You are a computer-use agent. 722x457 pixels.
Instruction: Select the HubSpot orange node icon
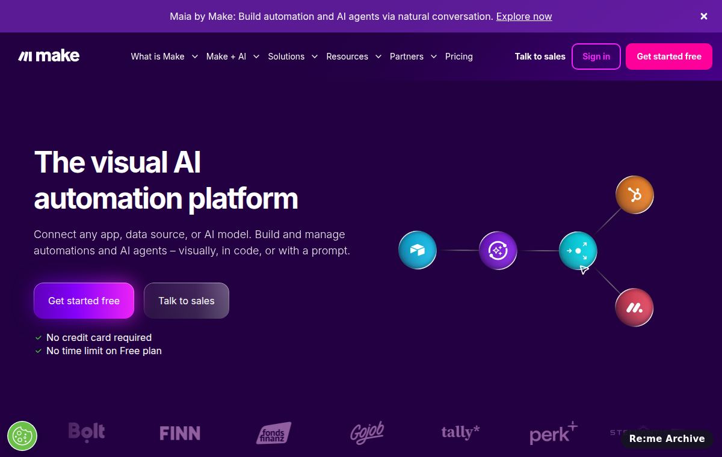click(x=635, y=195)
